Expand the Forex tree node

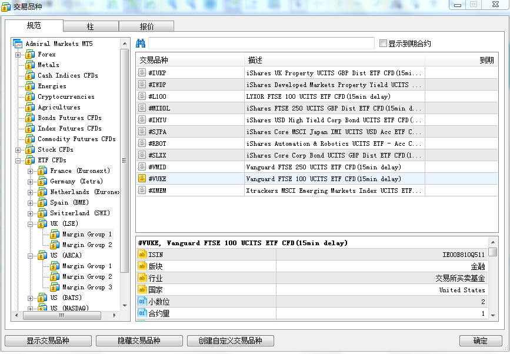pyautogui.click(x=18, y=55)
